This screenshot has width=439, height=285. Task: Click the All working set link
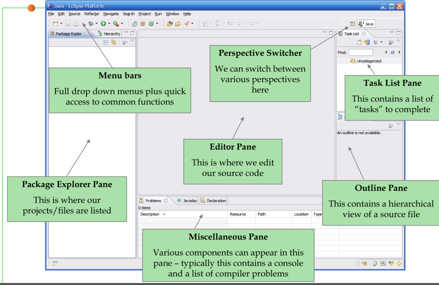click(392, 52)
